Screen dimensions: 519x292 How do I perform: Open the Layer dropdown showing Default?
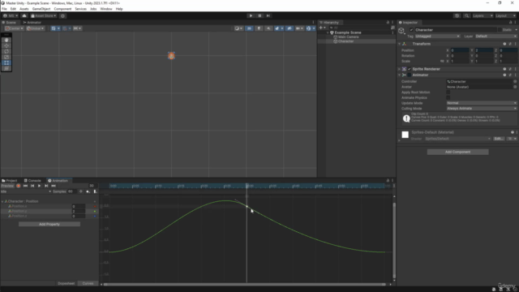(495, 36)
